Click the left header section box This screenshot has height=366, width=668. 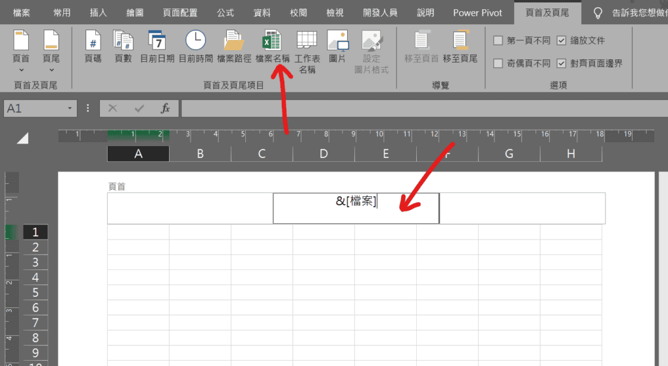tap(190, 208)
